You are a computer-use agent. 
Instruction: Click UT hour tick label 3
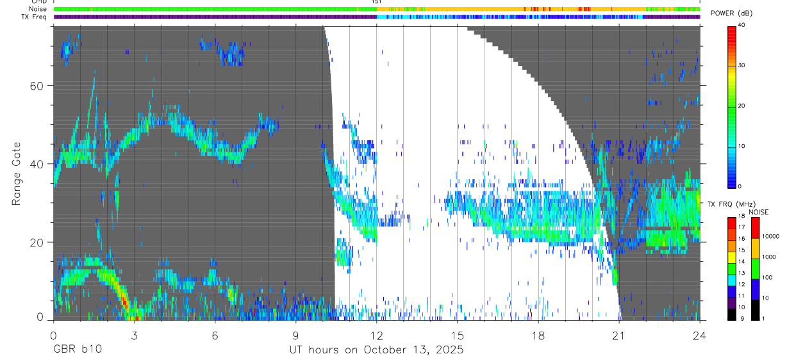coord(134,335)
